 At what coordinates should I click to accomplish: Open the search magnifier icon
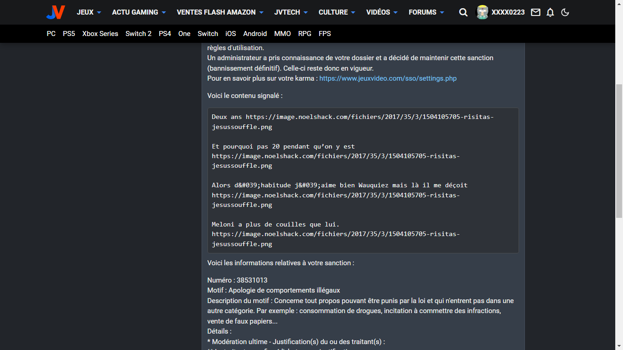pyautogui.click(x=463, y=12)
